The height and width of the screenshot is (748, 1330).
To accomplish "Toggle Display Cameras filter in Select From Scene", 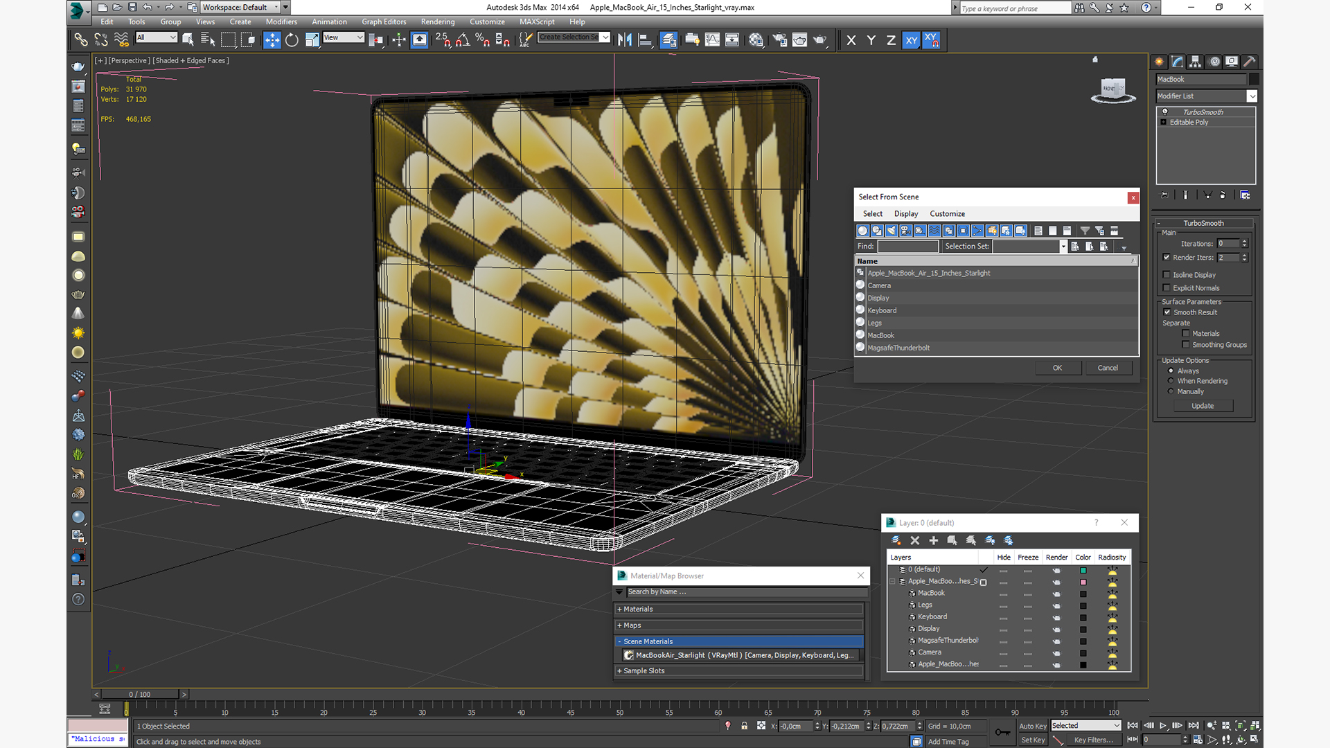I will (x=905, y=231).
